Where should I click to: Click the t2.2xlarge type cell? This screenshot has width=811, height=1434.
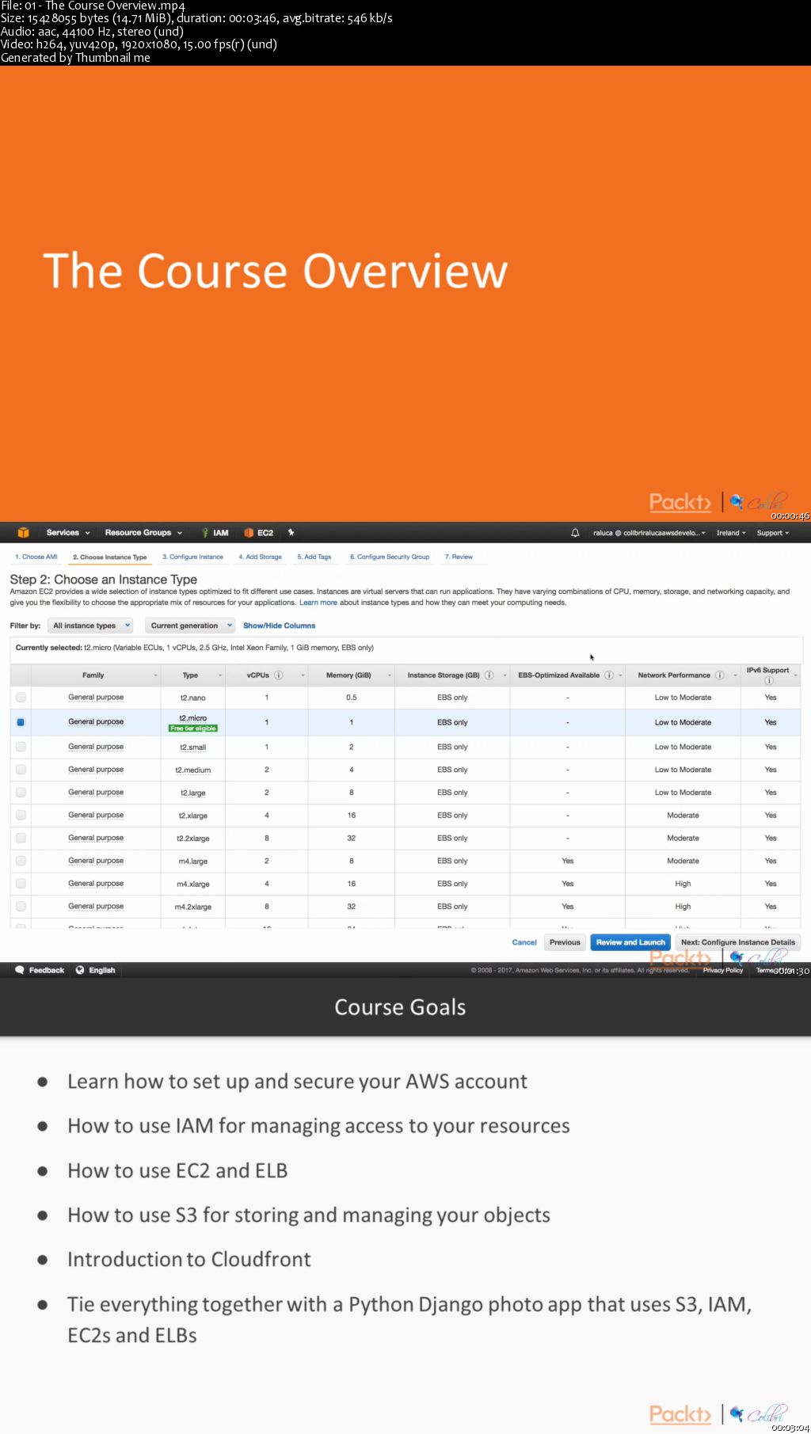click(x=192, y=839)
